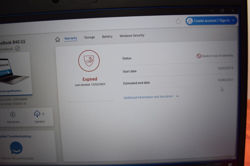The height and width of the screenshot is (166, 250).
Task: Click the out of warranty prohibited icon
Action: click(x=199, y=56)
